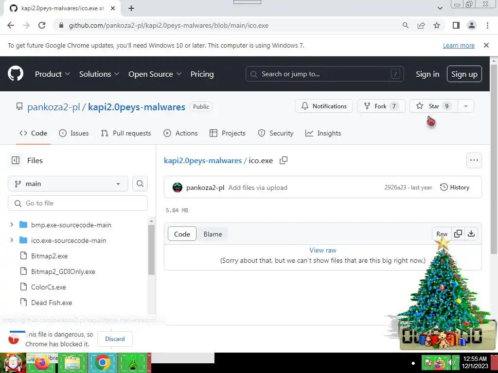Click the Sign up button
Viewport: 498px width, 373px height.
coord(464,74)
